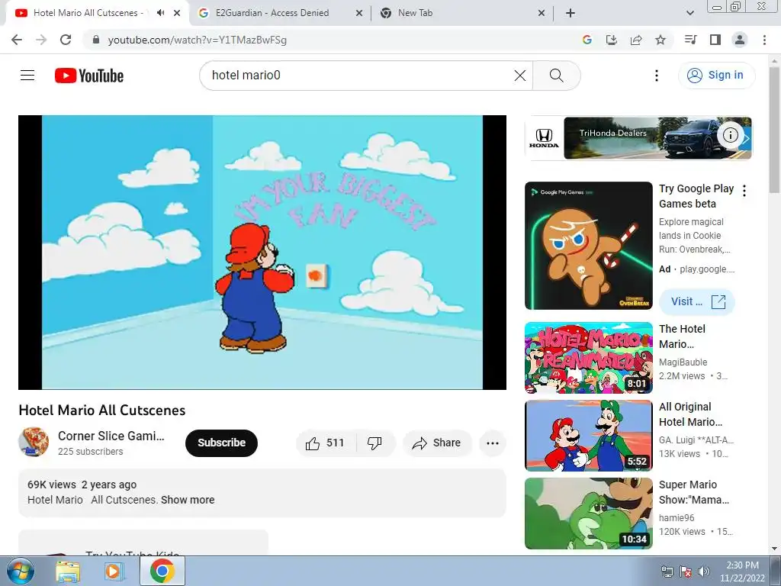Click the Visit button on the ad
Image resolution: width=781 pixels, height=586 pixels.
[697, 301]
